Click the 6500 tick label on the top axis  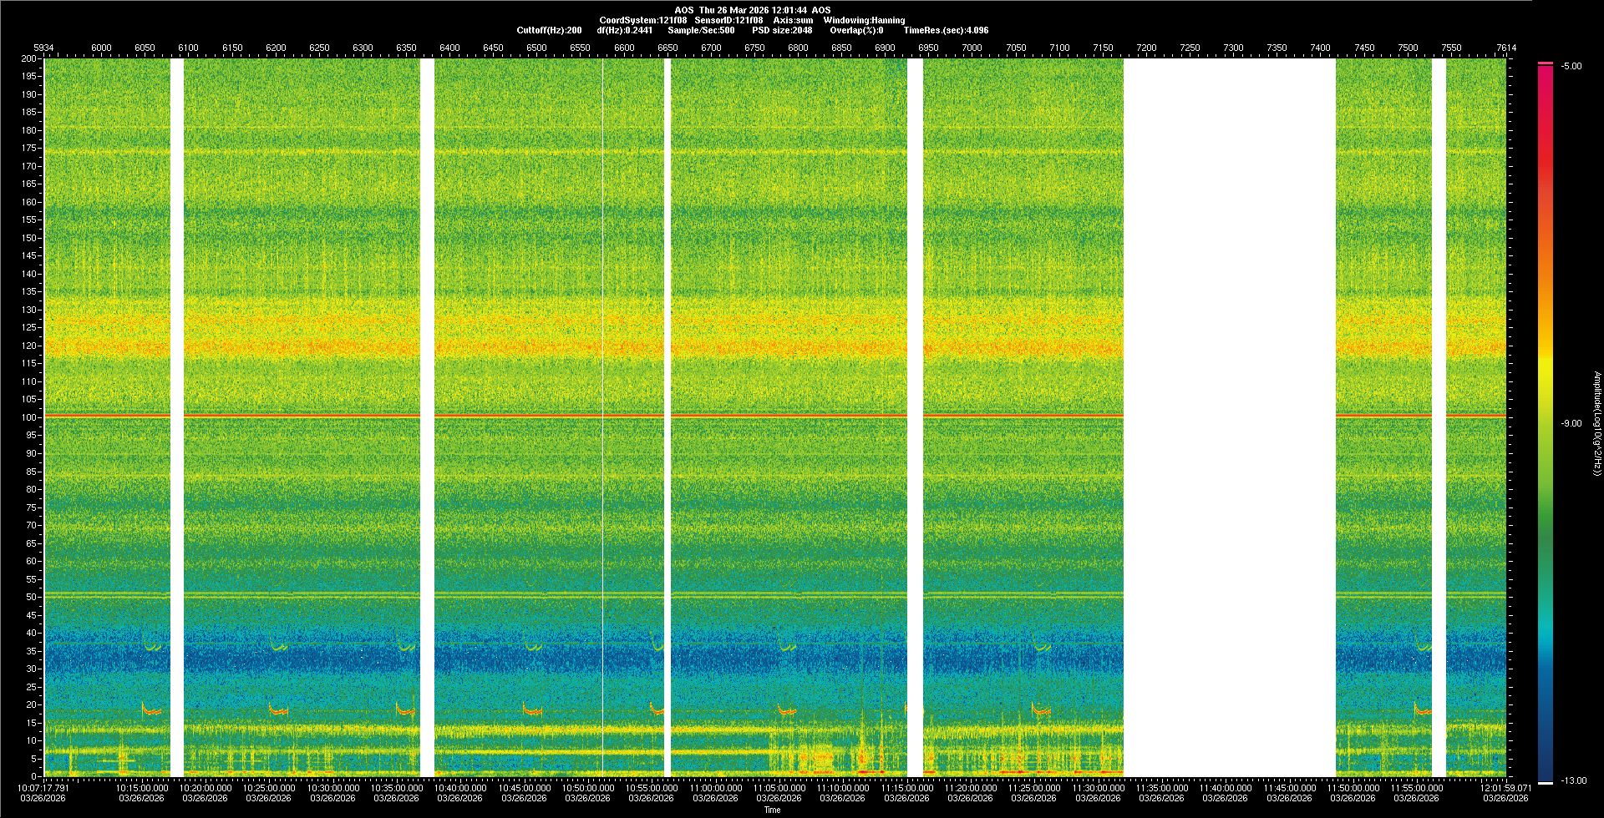536,48
